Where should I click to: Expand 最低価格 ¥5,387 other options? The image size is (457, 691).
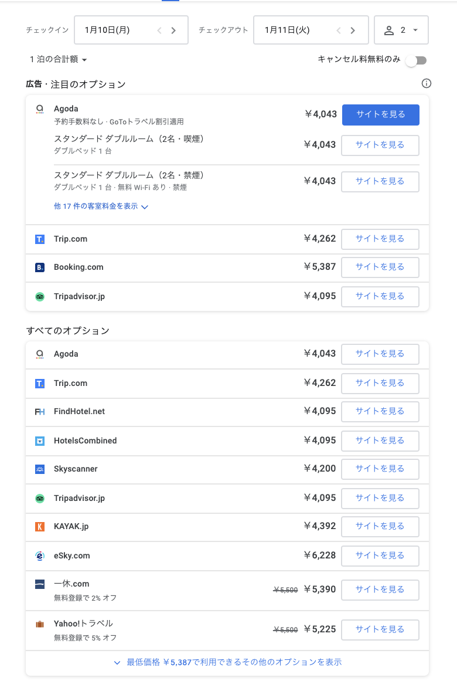[x=227, y=662]
